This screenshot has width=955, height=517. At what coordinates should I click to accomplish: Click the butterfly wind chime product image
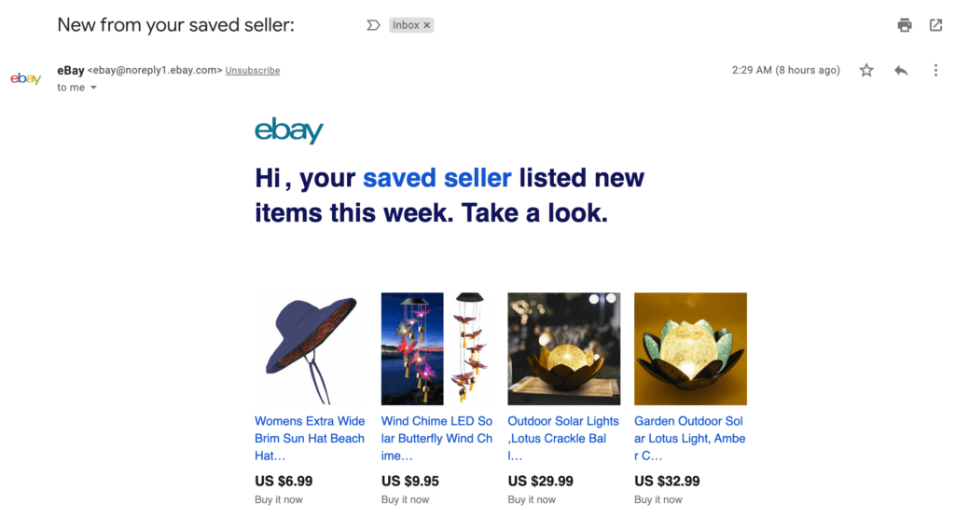437,348
